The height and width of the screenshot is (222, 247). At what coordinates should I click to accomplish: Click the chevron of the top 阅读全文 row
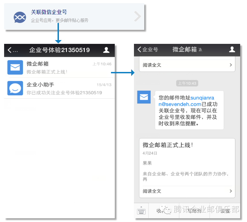click(x=231, y=65)
